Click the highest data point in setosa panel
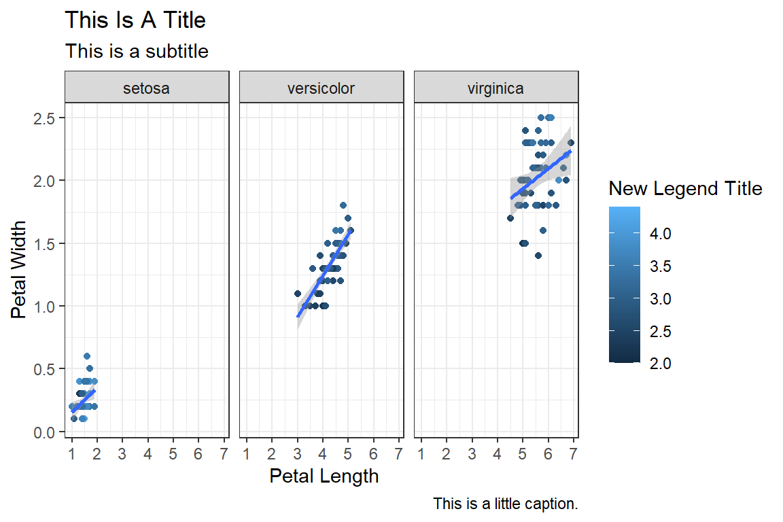The width and height of the screenshot is (783, 522). 87,356
